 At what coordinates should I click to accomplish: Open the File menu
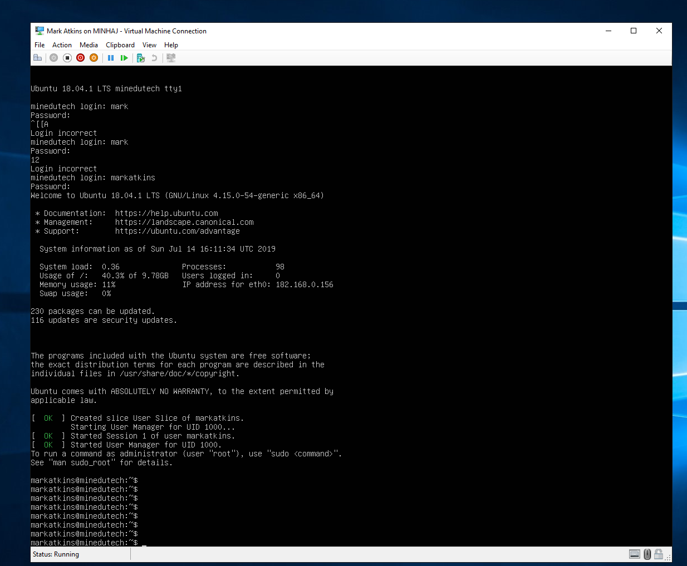(x=40, y=45)
